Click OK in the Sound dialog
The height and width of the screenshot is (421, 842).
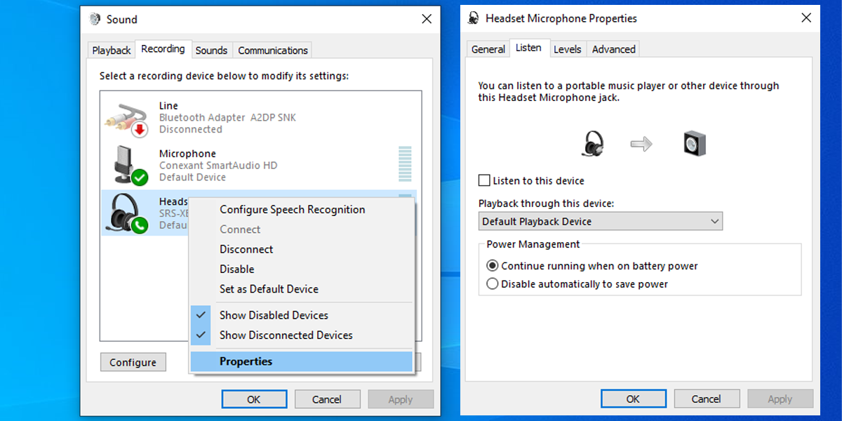254,399
